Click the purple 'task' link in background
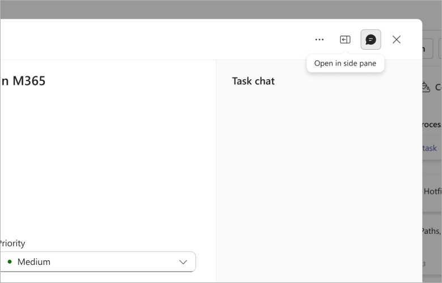 [x=430, y=148]
